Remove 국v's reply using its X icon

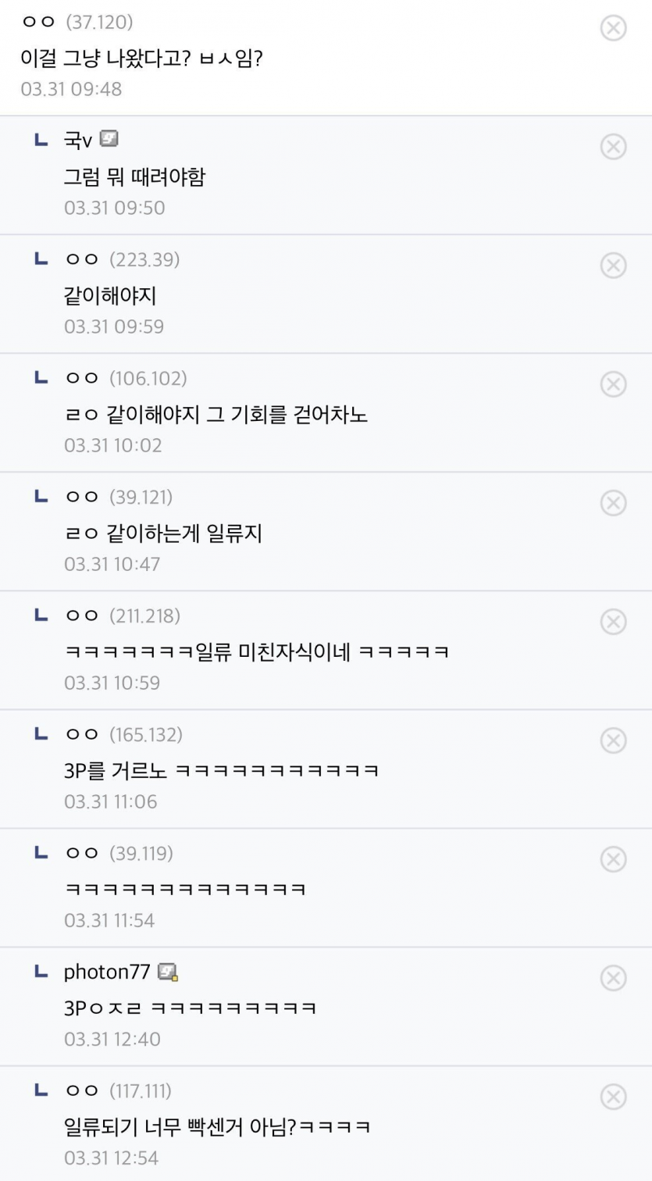click(x=613, y=147)
